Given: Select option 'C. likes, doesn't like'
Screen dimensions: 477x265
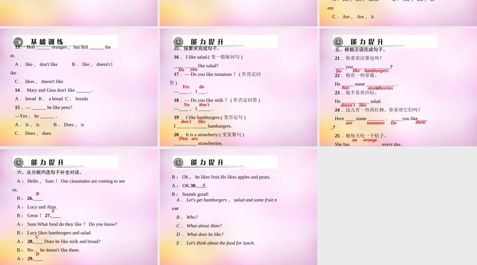Looking at the screenshot, I should 39,82.
